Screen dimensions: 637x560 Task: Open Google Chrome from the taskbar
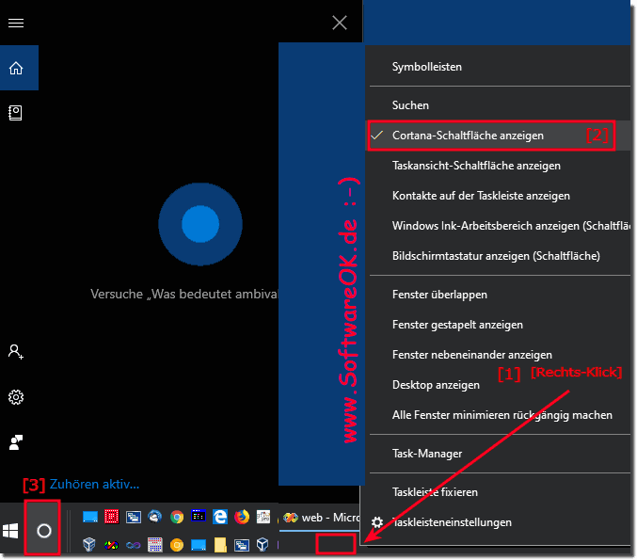point(177,517)
